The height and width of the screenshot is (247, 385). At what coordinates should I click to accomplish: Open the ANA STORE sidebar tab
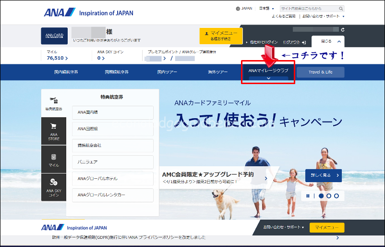pos(54,131)
